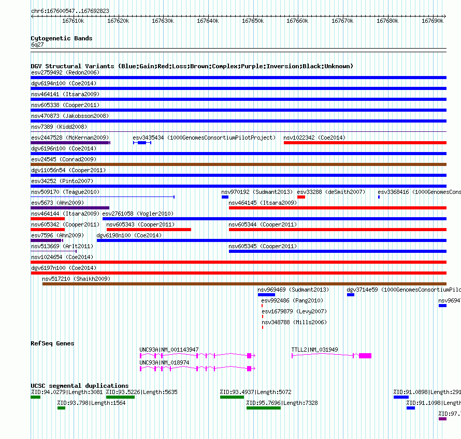This screenshot has width=461, height=439.
Task: Click the brown nsv517210 (Shaikh2009) bar
Action: pyautogui.click(x=244, y=284)
